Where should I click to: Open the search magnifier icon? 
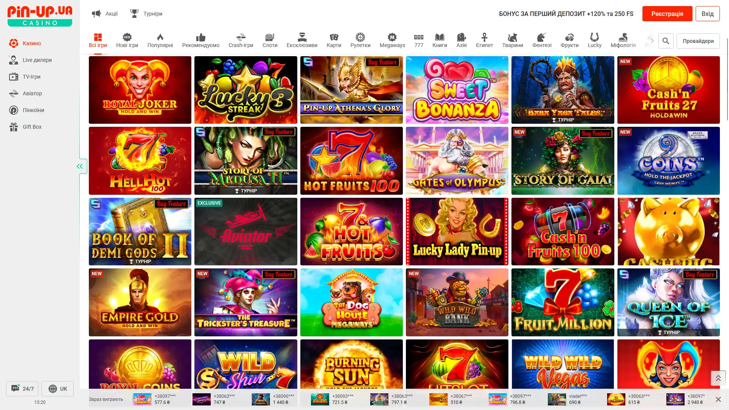[x=666, y=41]
